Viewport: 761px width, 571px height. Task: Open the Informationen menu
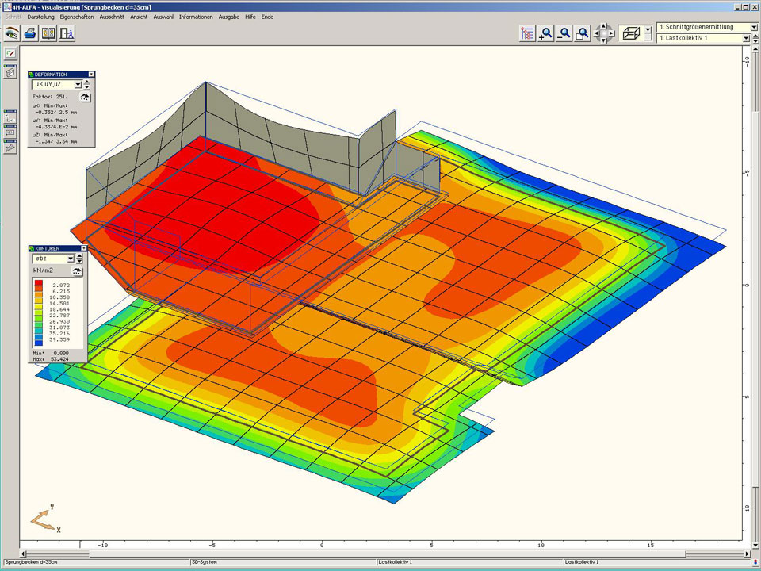[x=195, y=17]
